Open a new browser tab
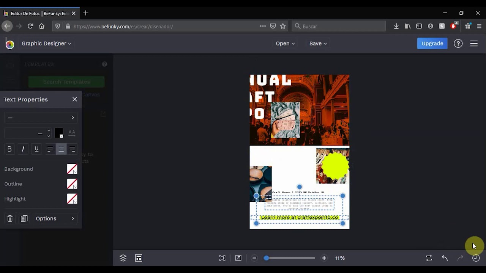Viewport: 486px width, 273px height. [86, 13]
